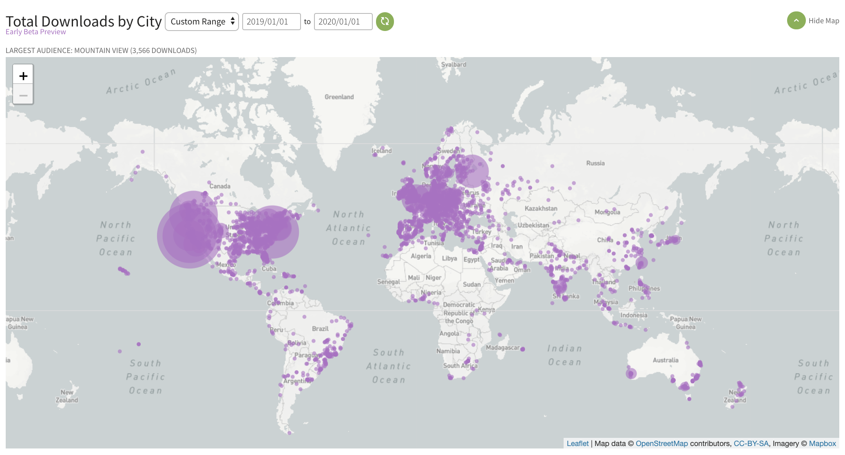Click the largest bubble on US west coast
Viewport: 845px width, 455px height.
coord(189,236)
